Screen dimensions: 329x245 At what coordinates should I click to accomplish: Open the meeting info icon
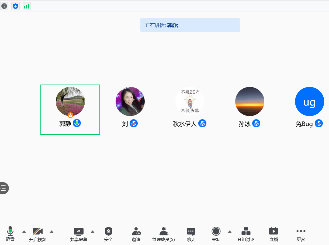click(x=4, y=6)
